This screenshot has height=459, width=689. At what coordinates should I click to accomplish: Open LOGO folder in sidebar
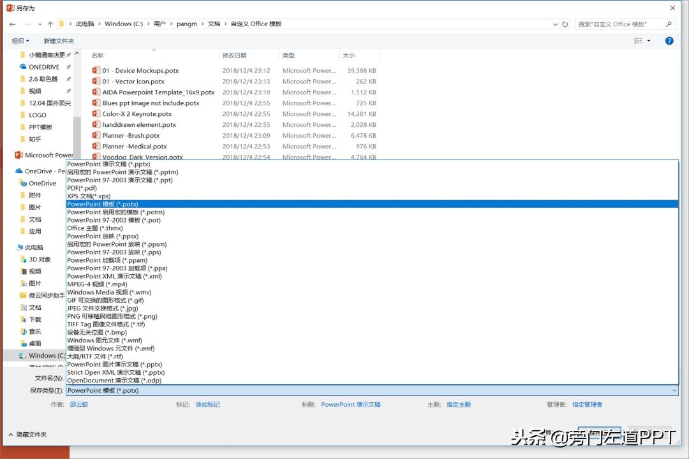pyautogui.click(x=38, y=115)
